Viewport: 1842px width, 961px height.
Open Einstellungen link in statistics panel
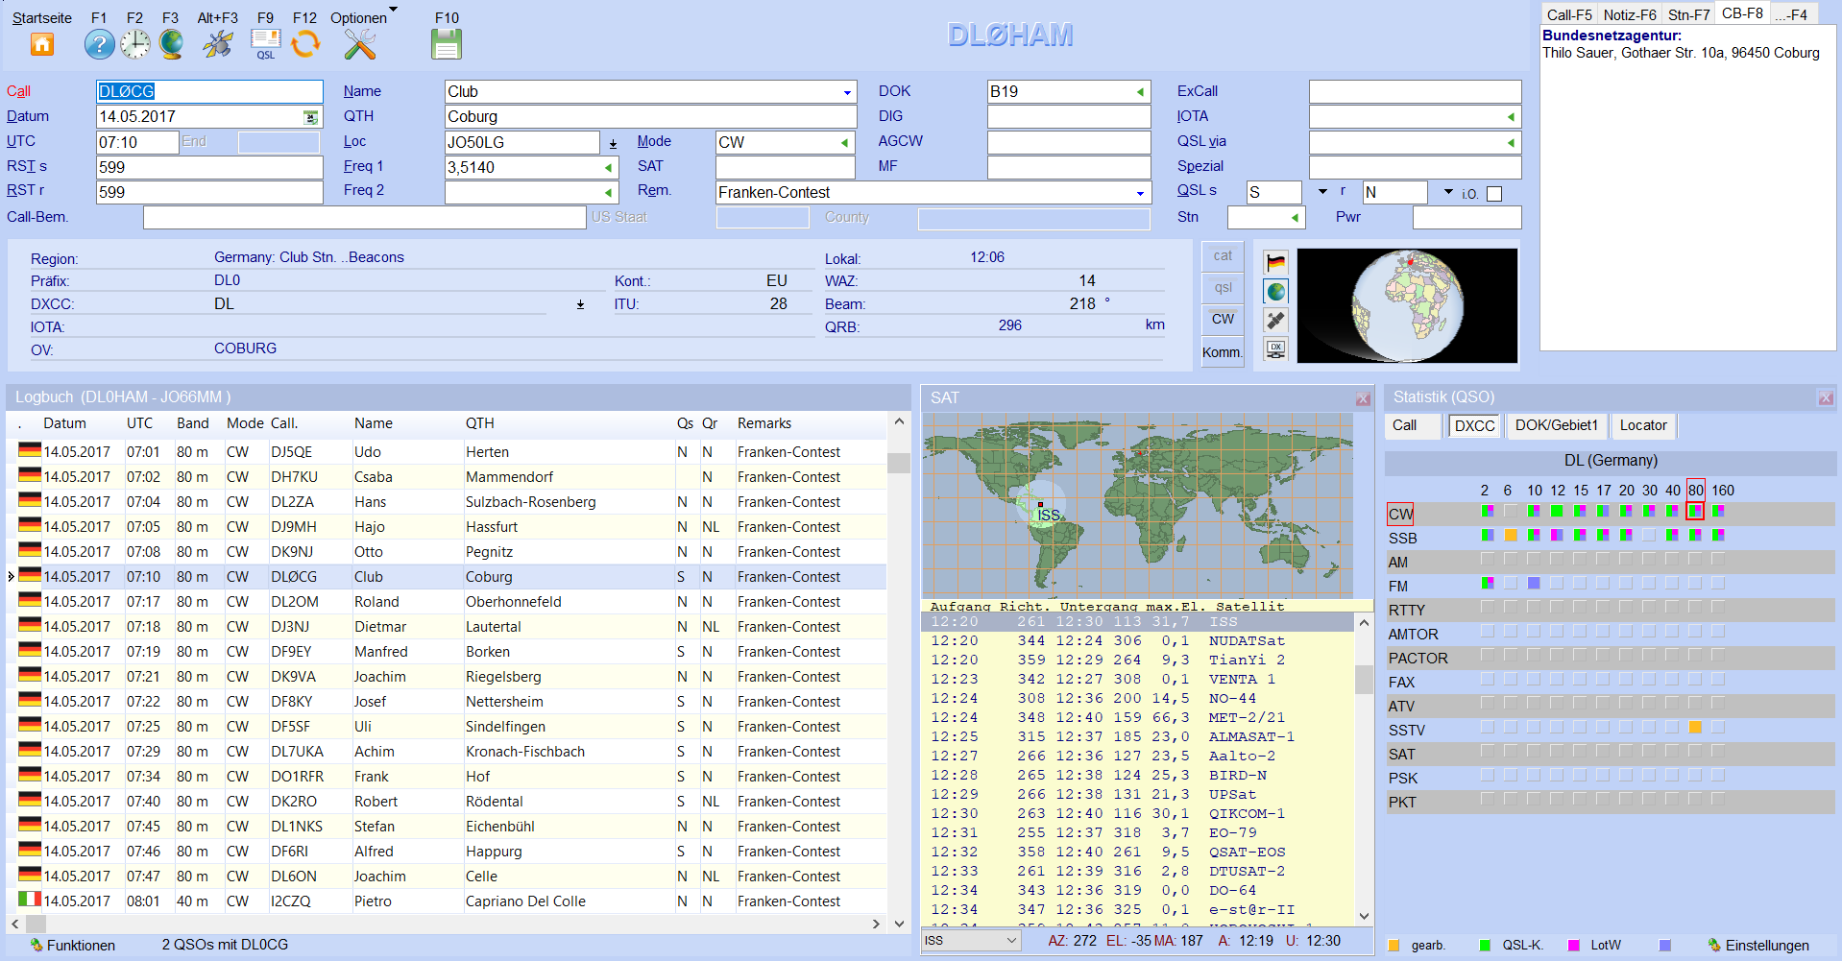pos(1766,946)
